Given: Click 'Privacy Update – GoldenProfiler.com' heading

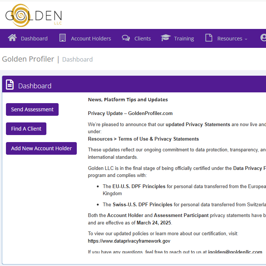Looking at the screenshot, I should click(x=130, y=113).
